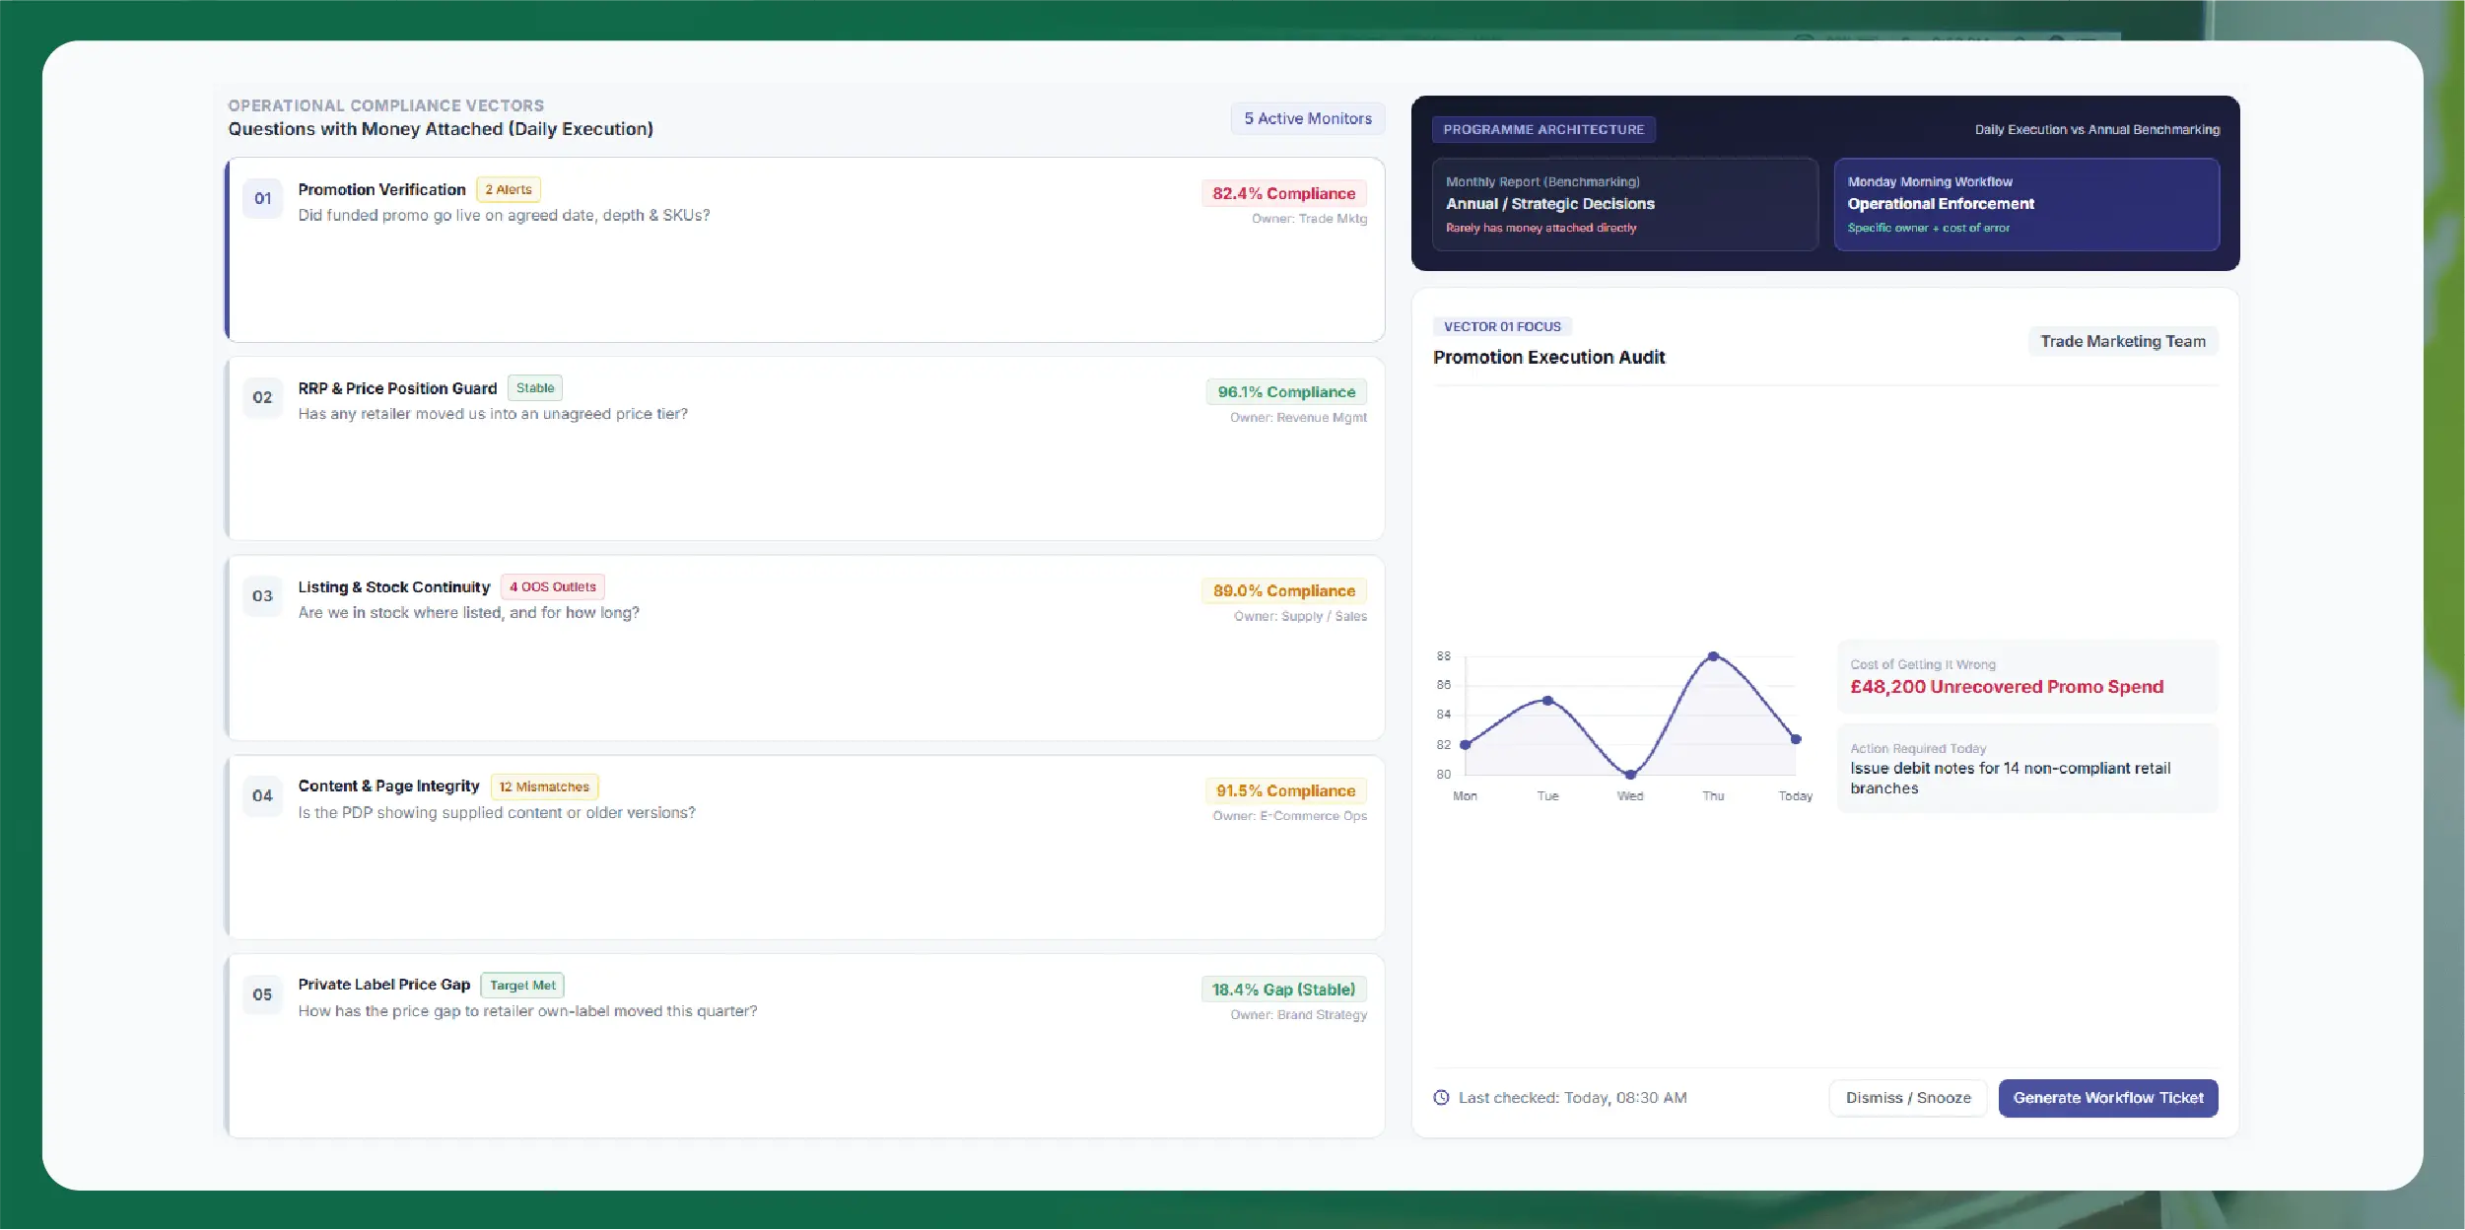Open the Promotion Verification vector row

(805, 249)
